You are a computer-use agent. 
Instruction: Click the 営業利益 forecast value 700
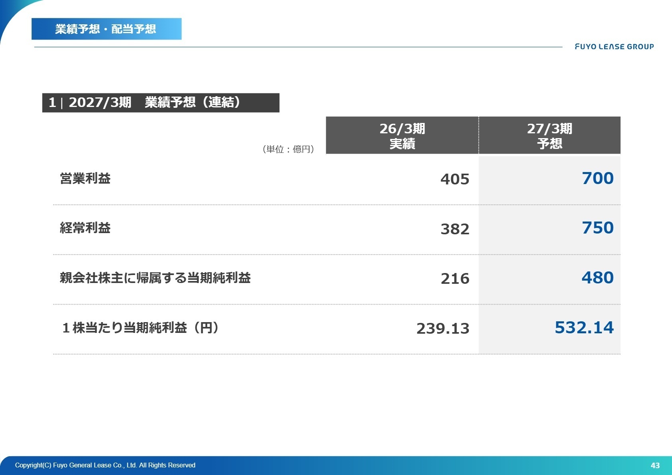597,178
